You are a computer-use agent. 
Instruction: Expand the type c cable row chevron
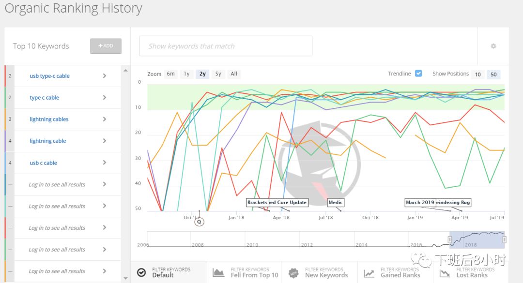[105, 97]
